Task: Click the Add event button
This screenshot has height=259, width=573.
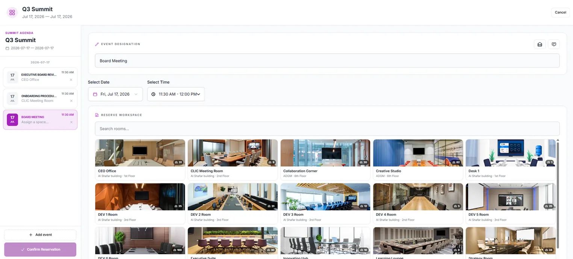Action: [x=40, y=235]
